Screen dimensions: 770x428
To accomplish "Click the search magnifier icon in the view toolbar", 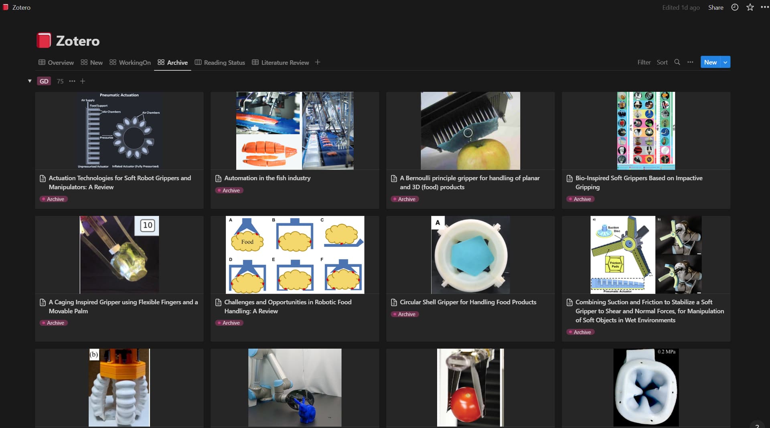I will pyautogui.click(x=677, y=62).
